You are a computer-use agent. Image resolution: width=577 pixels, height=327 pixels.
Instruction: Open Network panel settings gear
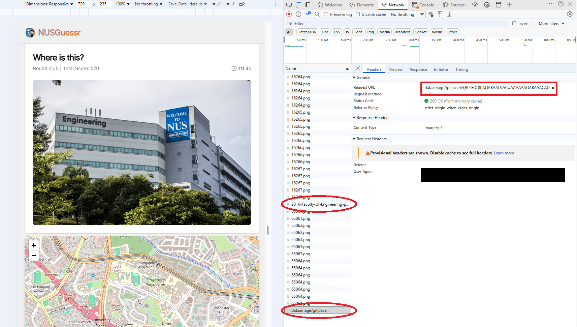coord(570,14)
